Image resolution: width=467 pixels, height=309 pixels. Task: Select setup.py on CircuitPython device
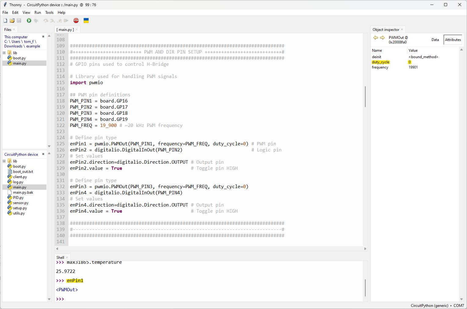pyautogui.click(x=20, y=208)
